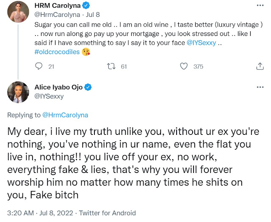The image size is (271, 222).
Task: Open more options on Alice Iyabo Ojo's tweet
Action: tap(260, 88)
